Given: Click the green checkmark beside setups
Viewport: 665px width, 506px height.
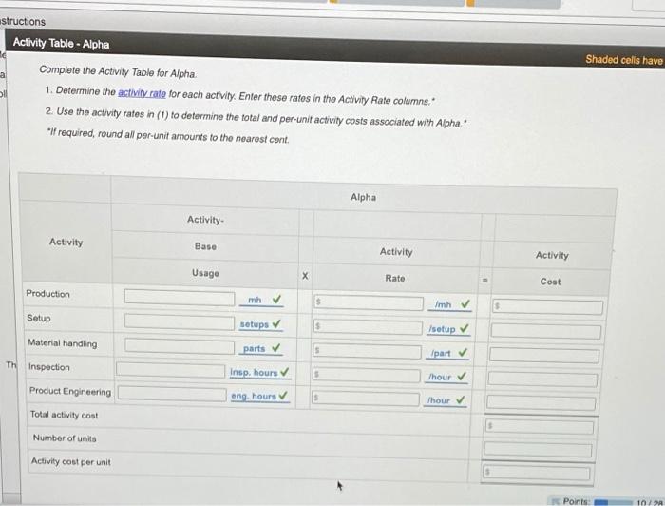Looking at the screenshot, I should 276,323.
